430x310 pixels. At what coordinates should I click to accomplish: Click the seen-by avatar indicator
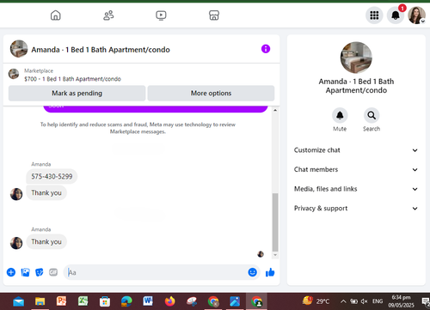pos(261,254)
